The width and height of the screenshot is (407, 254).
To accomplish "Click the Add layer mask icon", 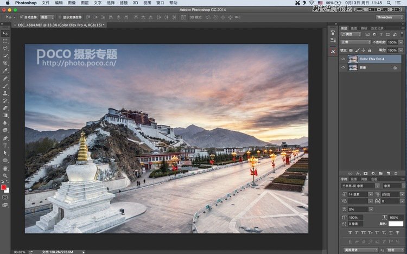I will pyautogui.click(x=365, y=173).
